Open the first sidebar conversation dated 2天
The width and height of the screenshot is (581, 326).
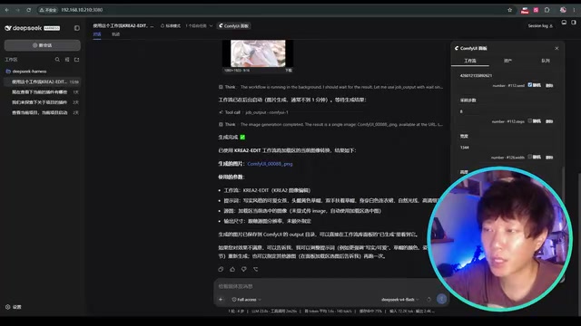[x=43, y=102]
